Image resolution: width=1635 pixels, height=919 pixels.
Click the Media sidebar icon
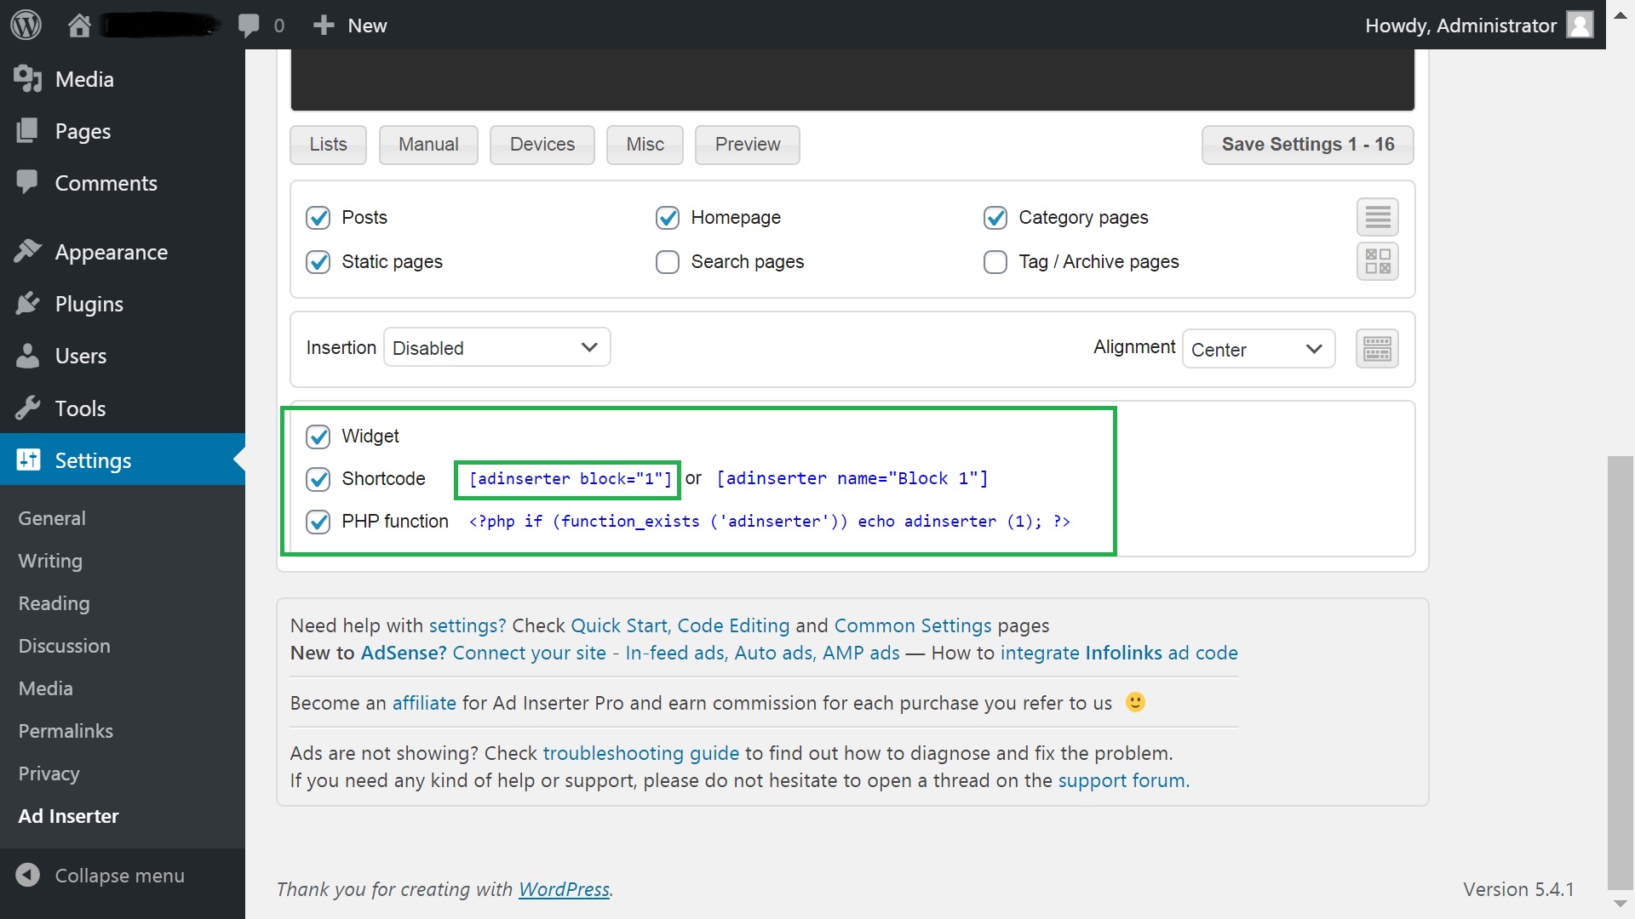pos(27,78)
